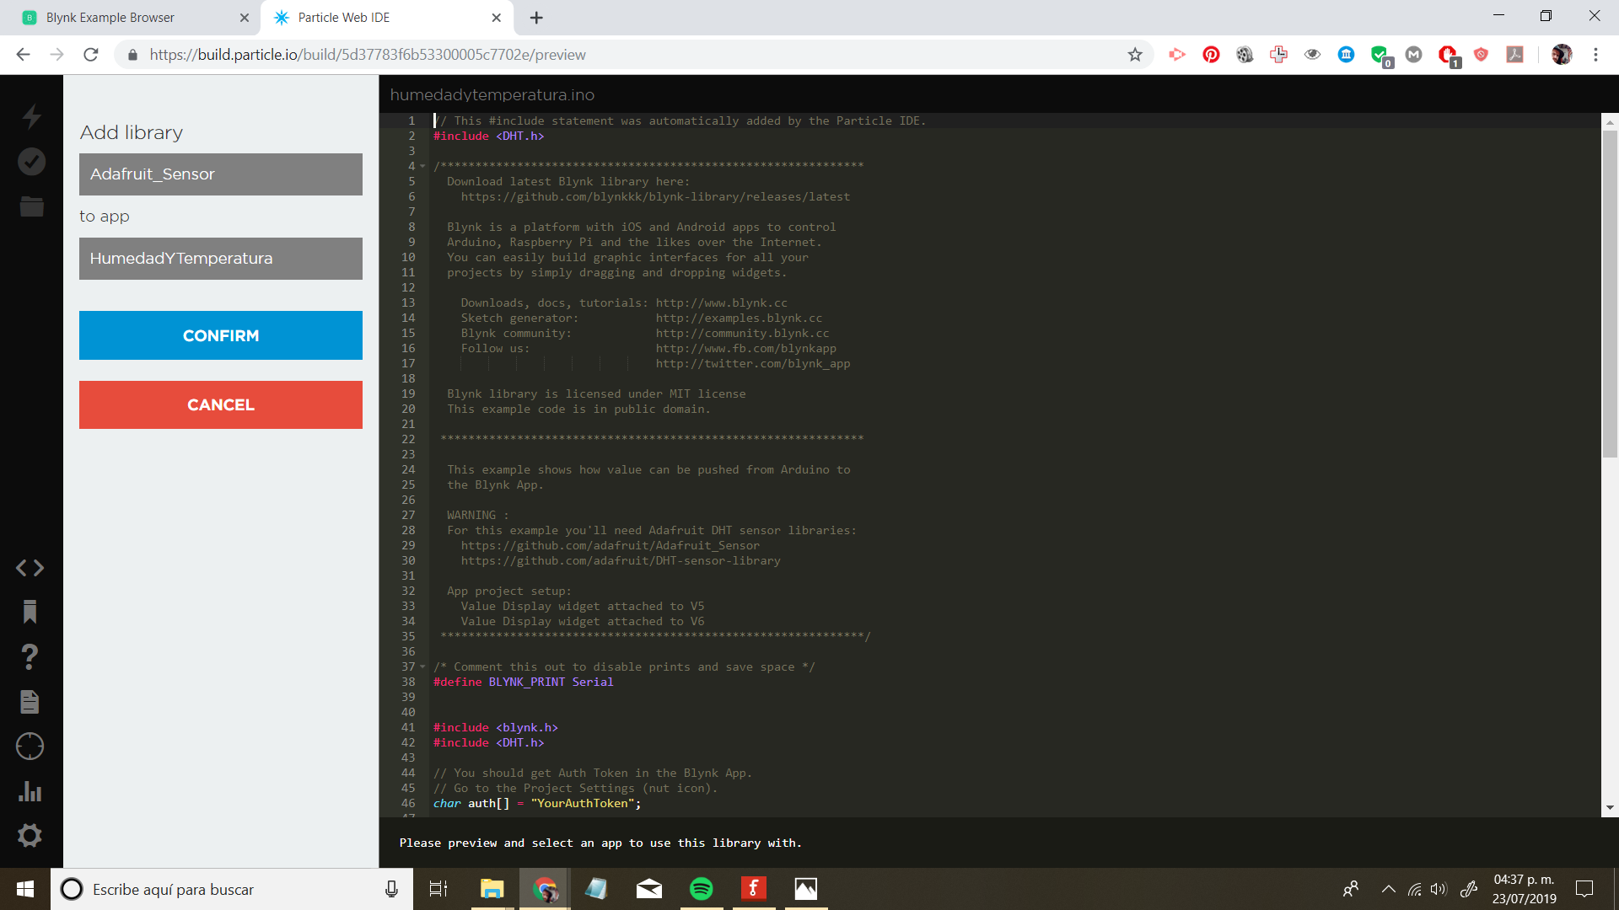Click Task View taskbar icon
1619x910 pixels.
coord(438,889)
